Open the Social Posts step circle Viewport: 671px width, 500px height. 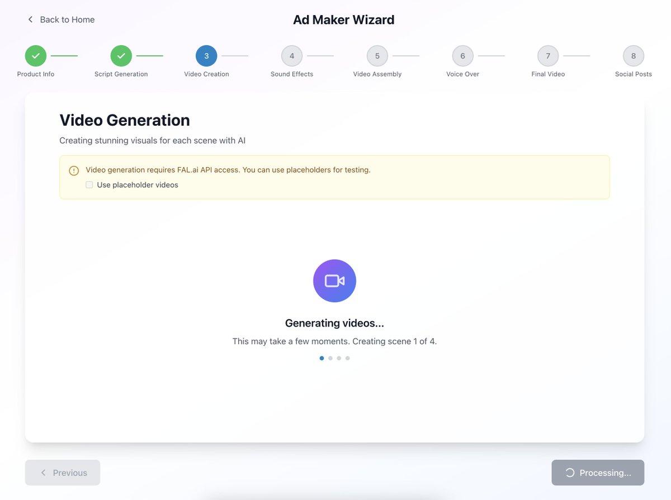[x=634, y=55]
